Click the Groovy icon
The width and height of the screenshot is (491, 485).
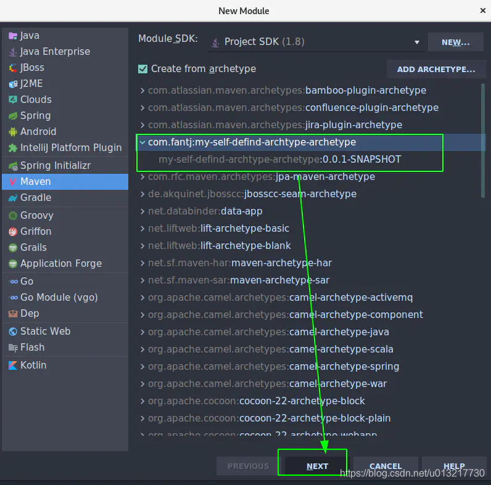coord(13,216)
